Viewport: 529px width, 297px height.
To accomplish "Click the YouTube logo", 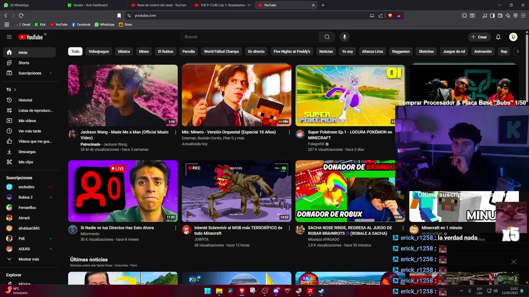I will click(31, 37).
